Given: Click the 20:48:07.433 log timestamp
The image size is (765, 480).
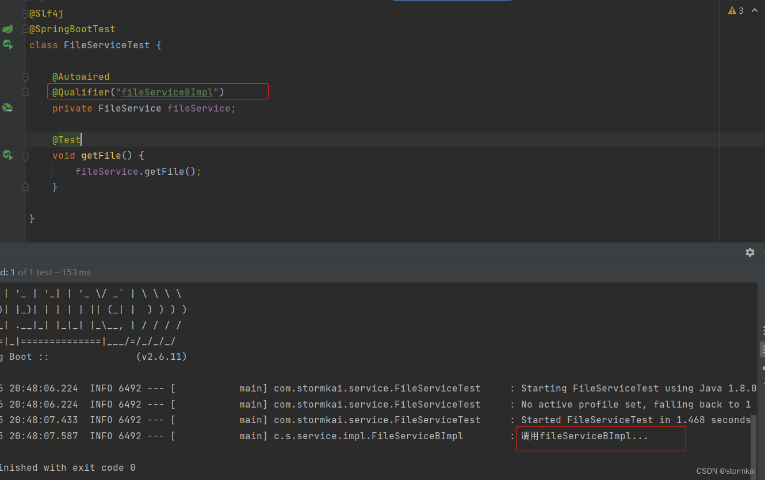Looking at the screenshot, I should [x=44, y=420].
